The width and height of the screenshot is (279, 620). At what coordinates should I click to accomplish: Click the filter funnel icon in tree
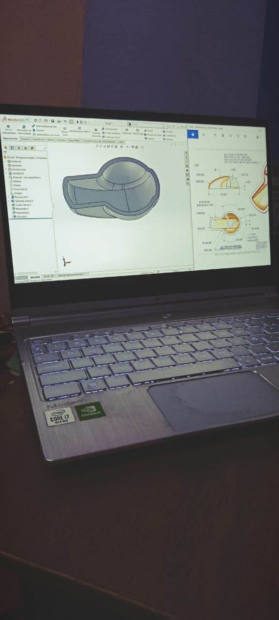point(5,152)
